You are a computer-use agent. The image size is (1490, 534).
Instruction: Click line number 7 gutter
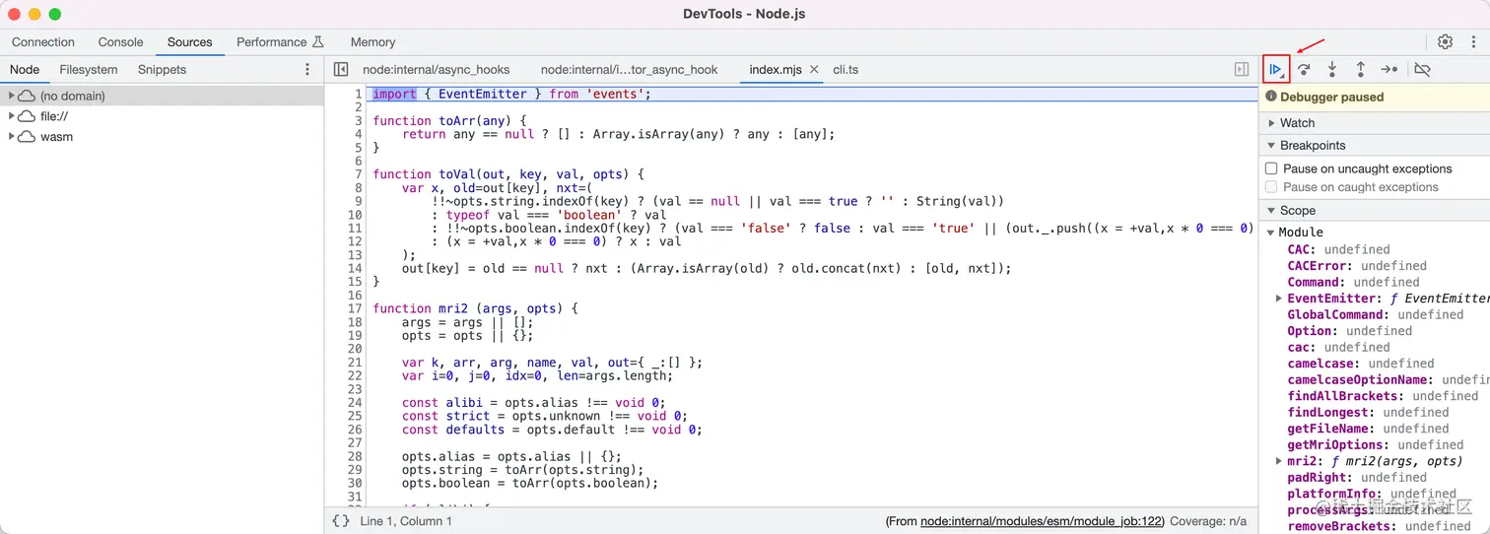(x=359, y=174)
